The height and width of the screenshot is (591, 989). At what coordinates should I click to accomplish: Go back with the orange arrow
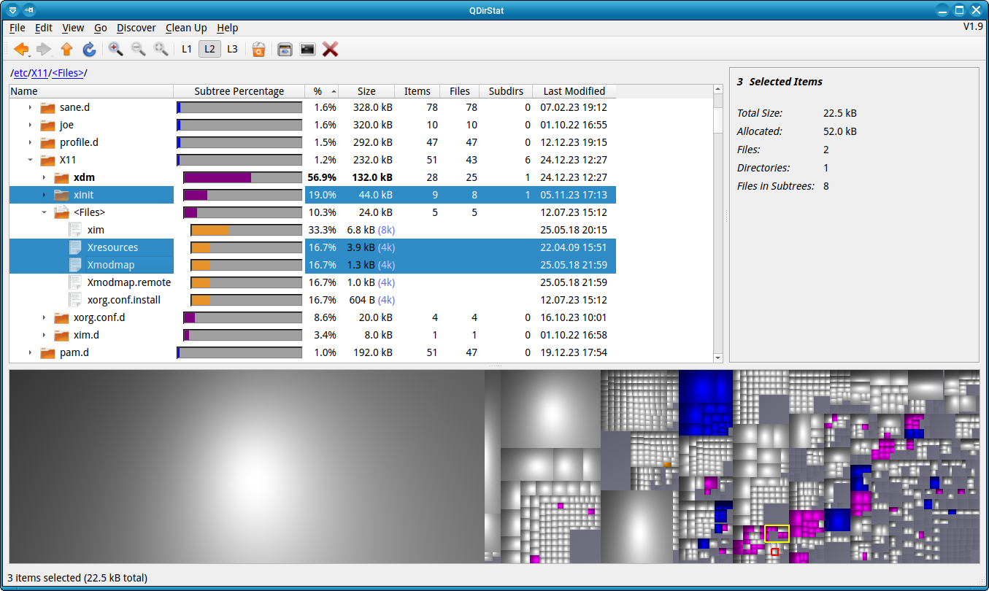tap(21, 49)
